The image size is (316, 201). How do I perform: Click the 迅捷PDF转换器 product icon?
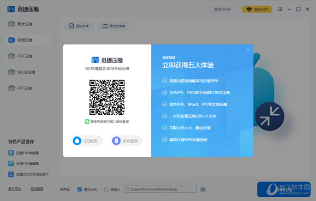point(11,153)
